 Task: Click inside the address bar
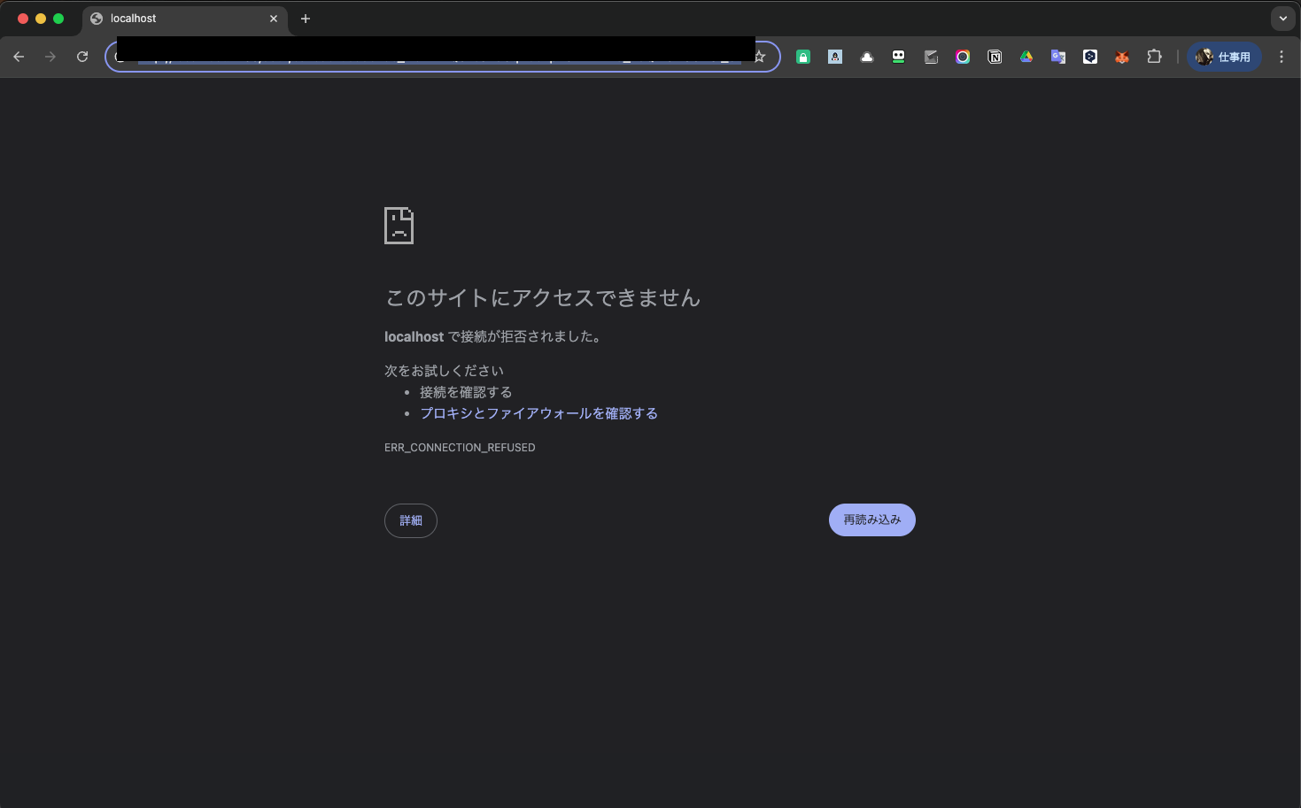click(x=434, y=57)
